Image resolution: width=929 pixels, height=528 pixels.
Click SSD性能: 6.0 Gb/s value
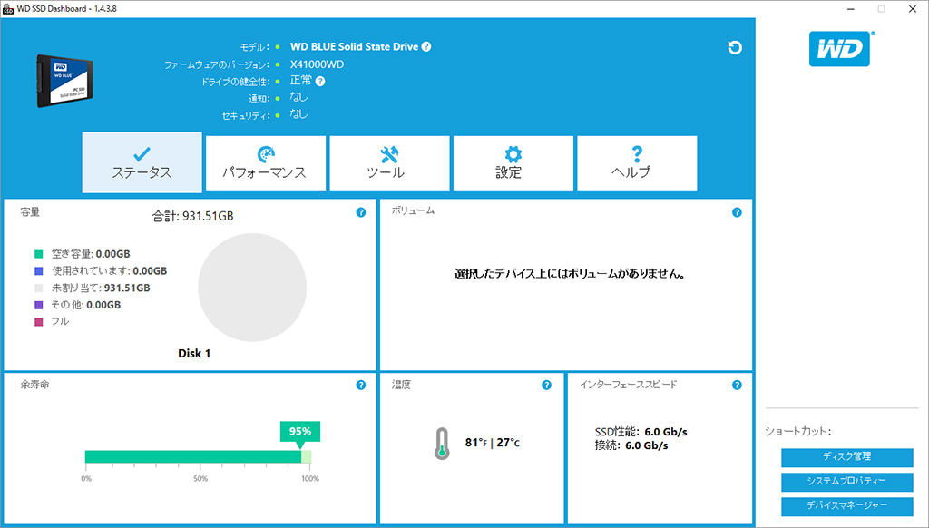(x=641, y=432)
